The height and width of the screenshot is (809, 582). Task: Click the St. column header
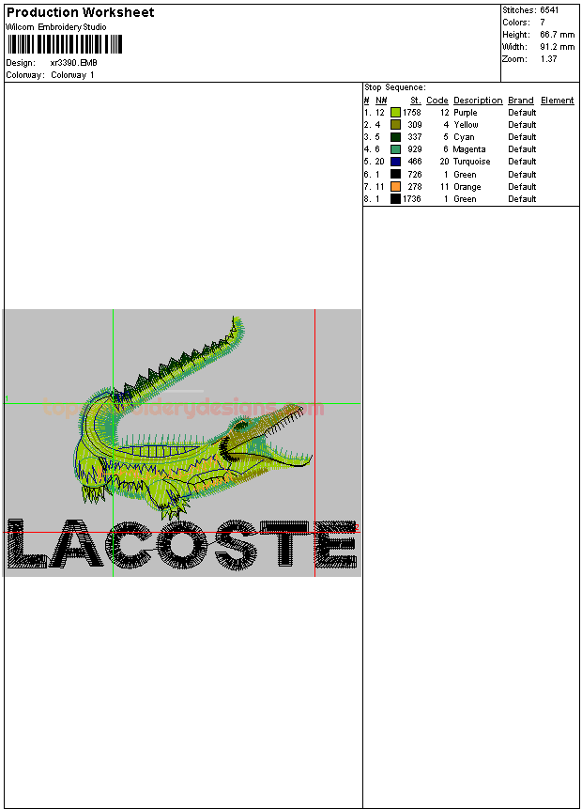pos(416,101)
